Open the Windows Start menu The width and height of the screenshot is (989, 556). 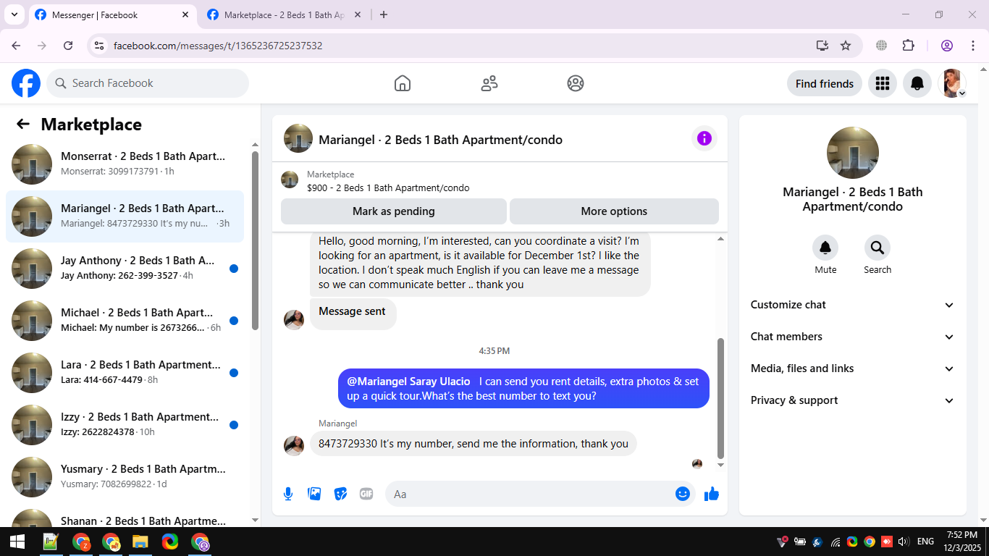coord(17,542)
